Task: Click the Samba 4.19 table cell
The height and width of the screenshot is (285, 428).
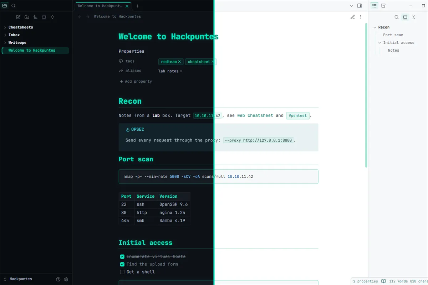Action: 173,221
